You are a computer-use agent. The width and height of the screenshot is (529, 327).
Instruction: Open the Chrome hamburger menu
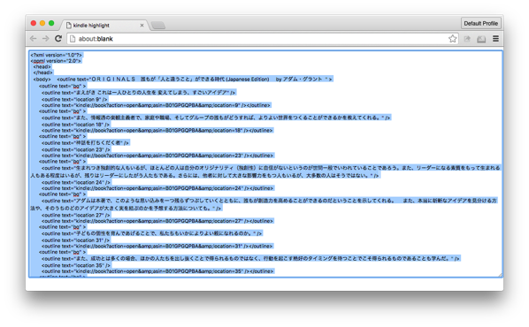coord(495,39)
